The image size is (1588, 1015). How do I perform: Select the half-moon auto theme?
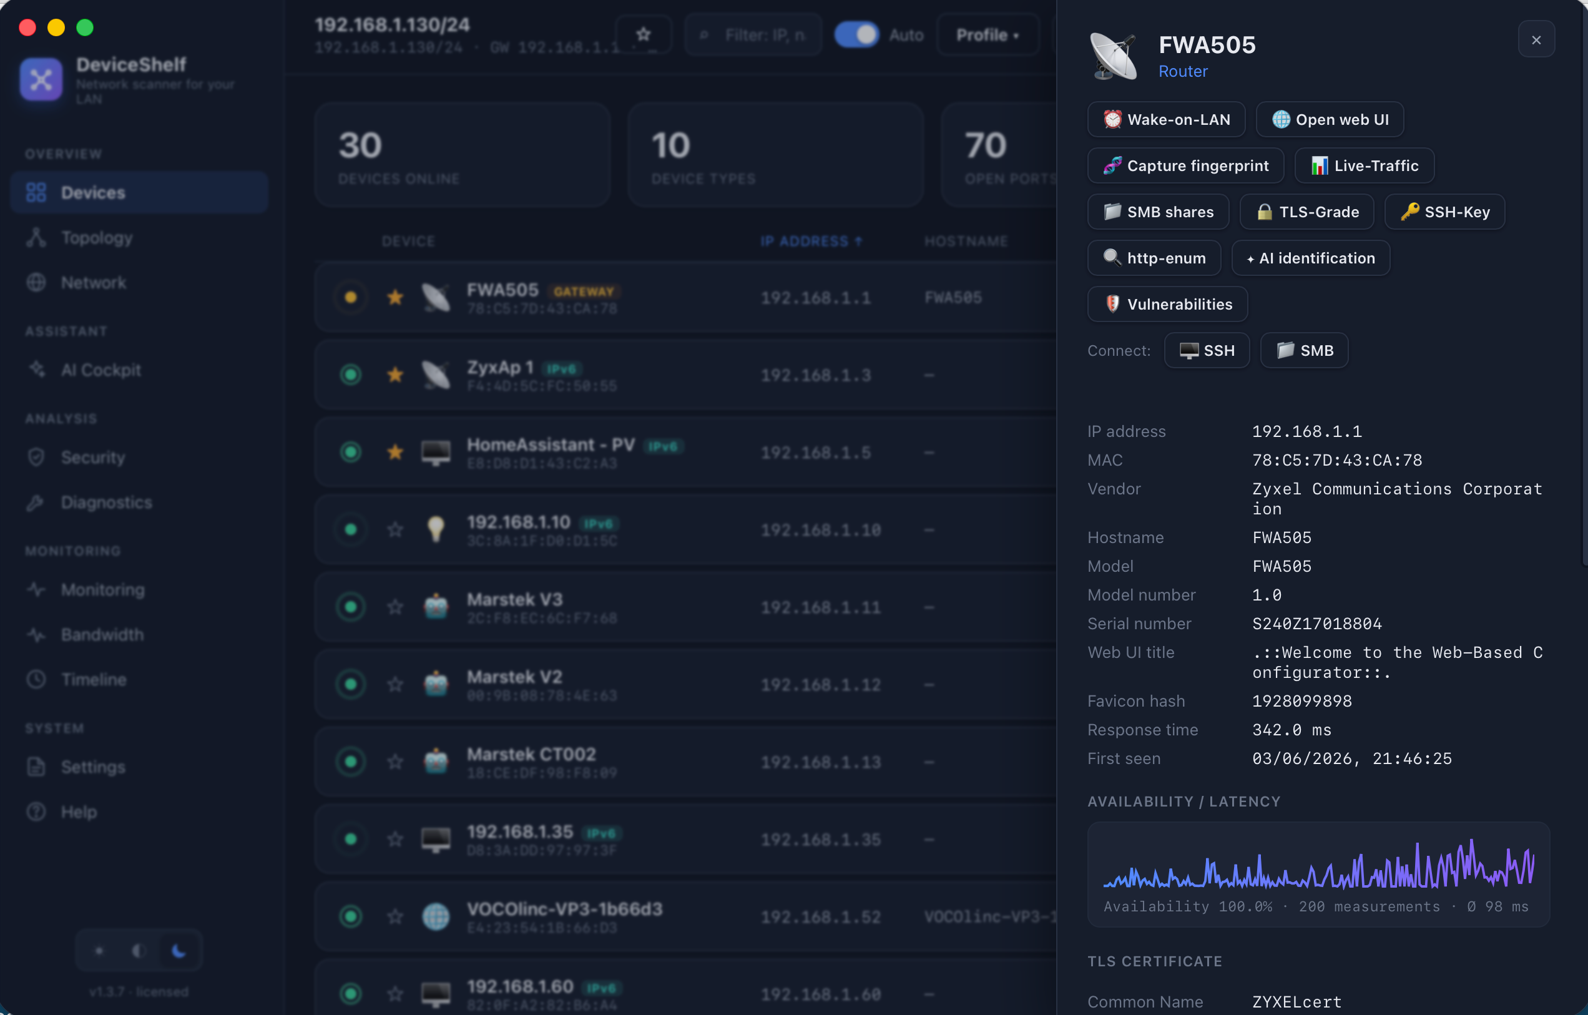coord(139,950)
